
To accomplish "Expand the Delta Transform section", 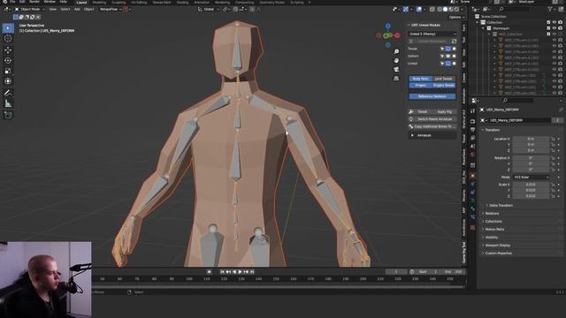I will [501, 206].
